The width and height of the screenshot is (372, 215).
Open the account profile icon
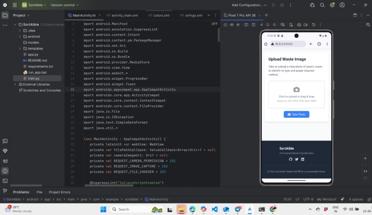pyautogui.click(x=342, y=5)
